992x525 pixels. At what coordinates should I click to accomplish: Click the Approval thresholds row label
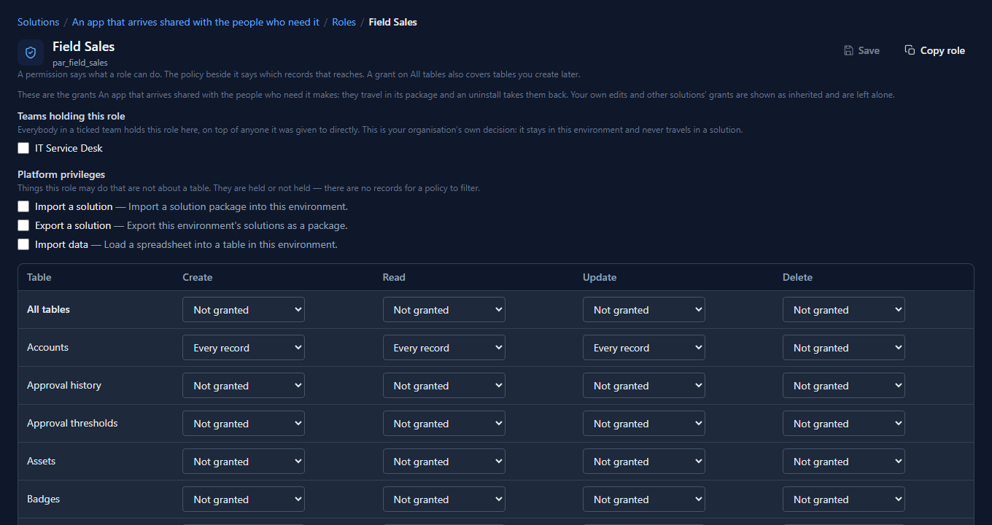click(72, 423)
